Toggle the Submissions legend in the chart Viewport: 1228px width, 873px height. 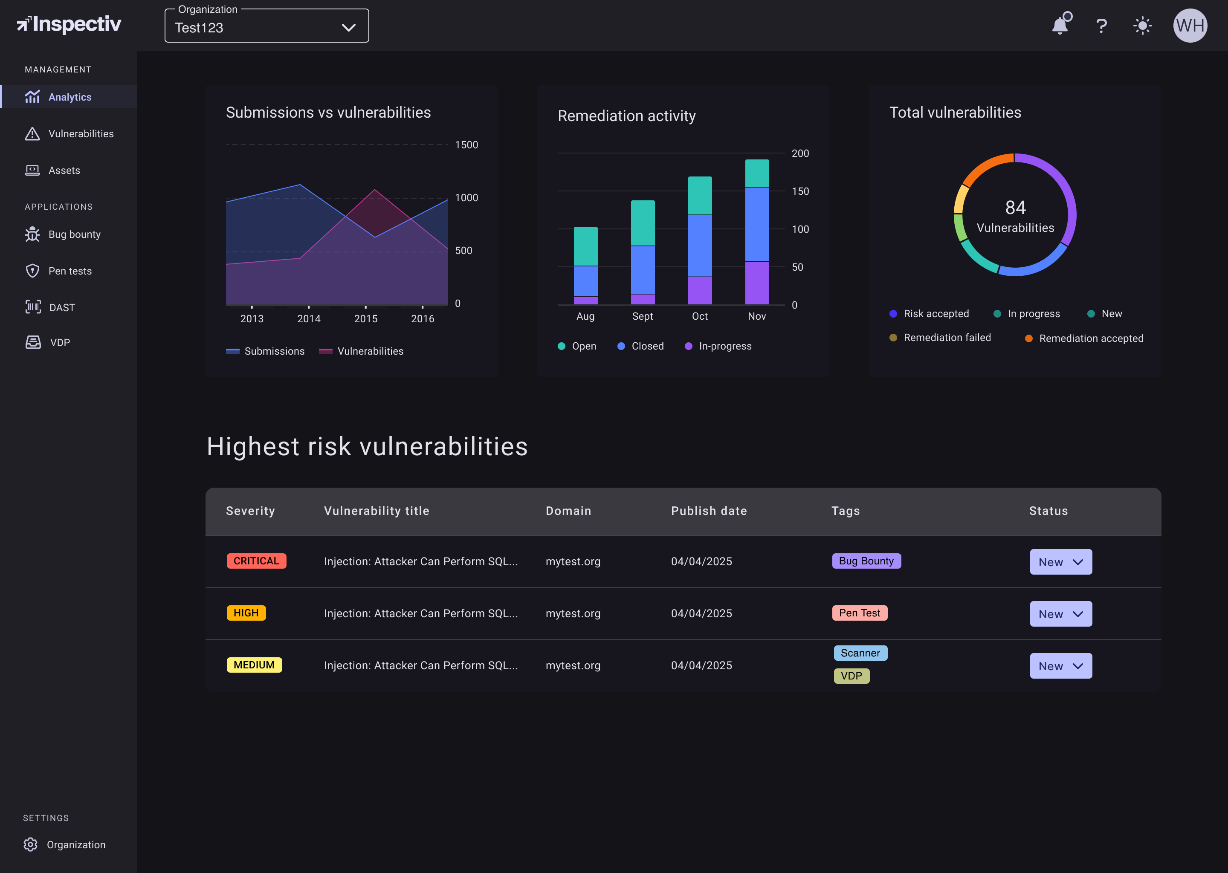point(266,351)
